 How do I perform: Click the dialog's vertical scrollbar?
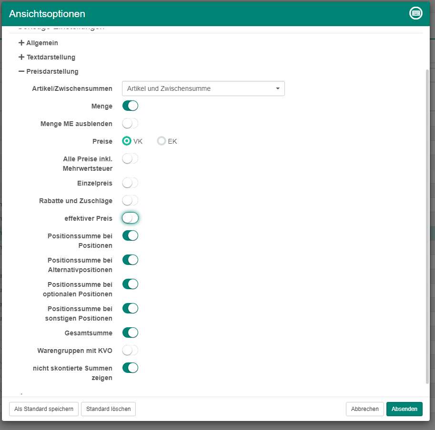[427, 226]
